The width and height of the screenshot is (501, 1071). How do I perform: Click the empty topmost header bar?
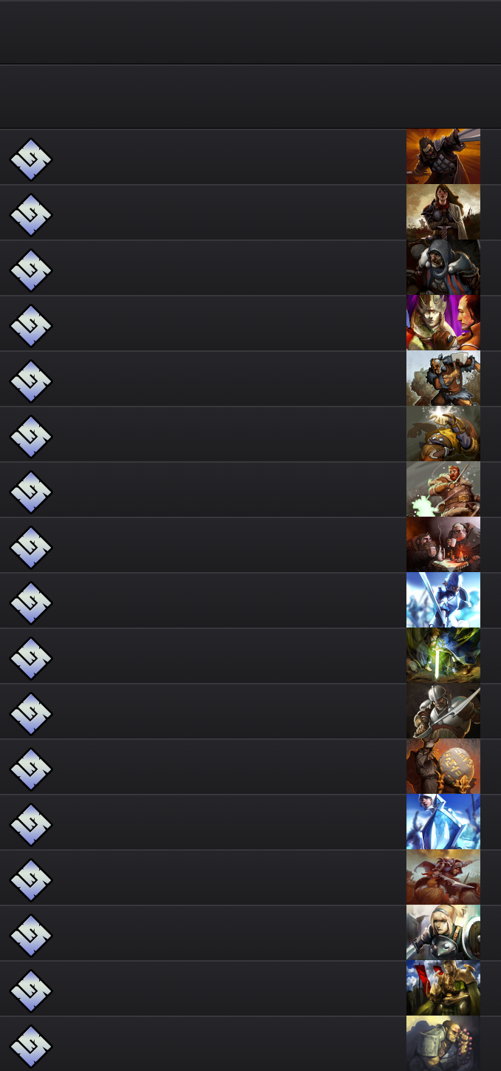click(250, 32)
